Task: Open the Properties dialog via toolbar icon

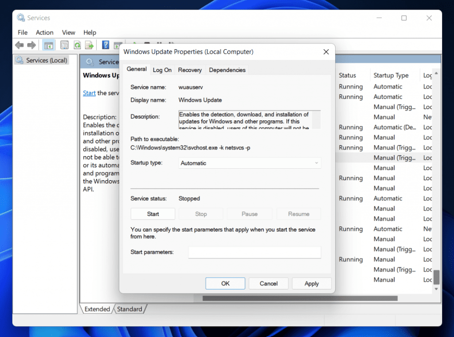Action: tap(64, 45)
